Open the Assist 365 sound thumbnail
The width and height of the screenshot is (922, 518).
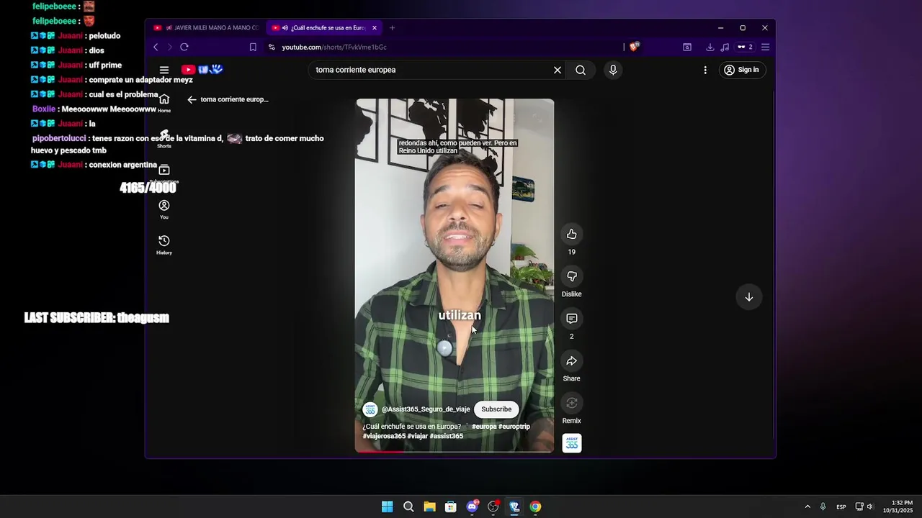pos(571,443)
